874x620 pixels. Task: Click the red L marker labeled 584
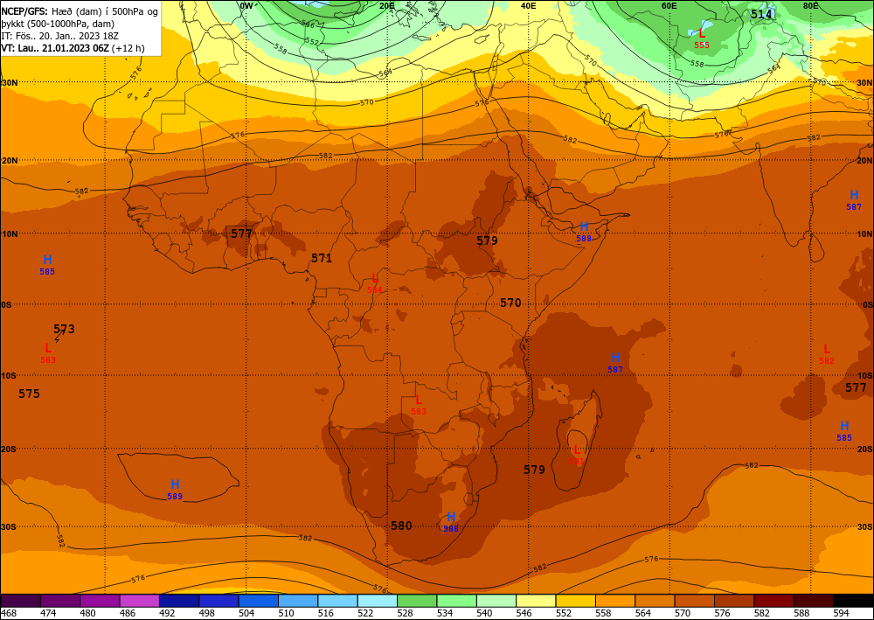pos(375,282)
